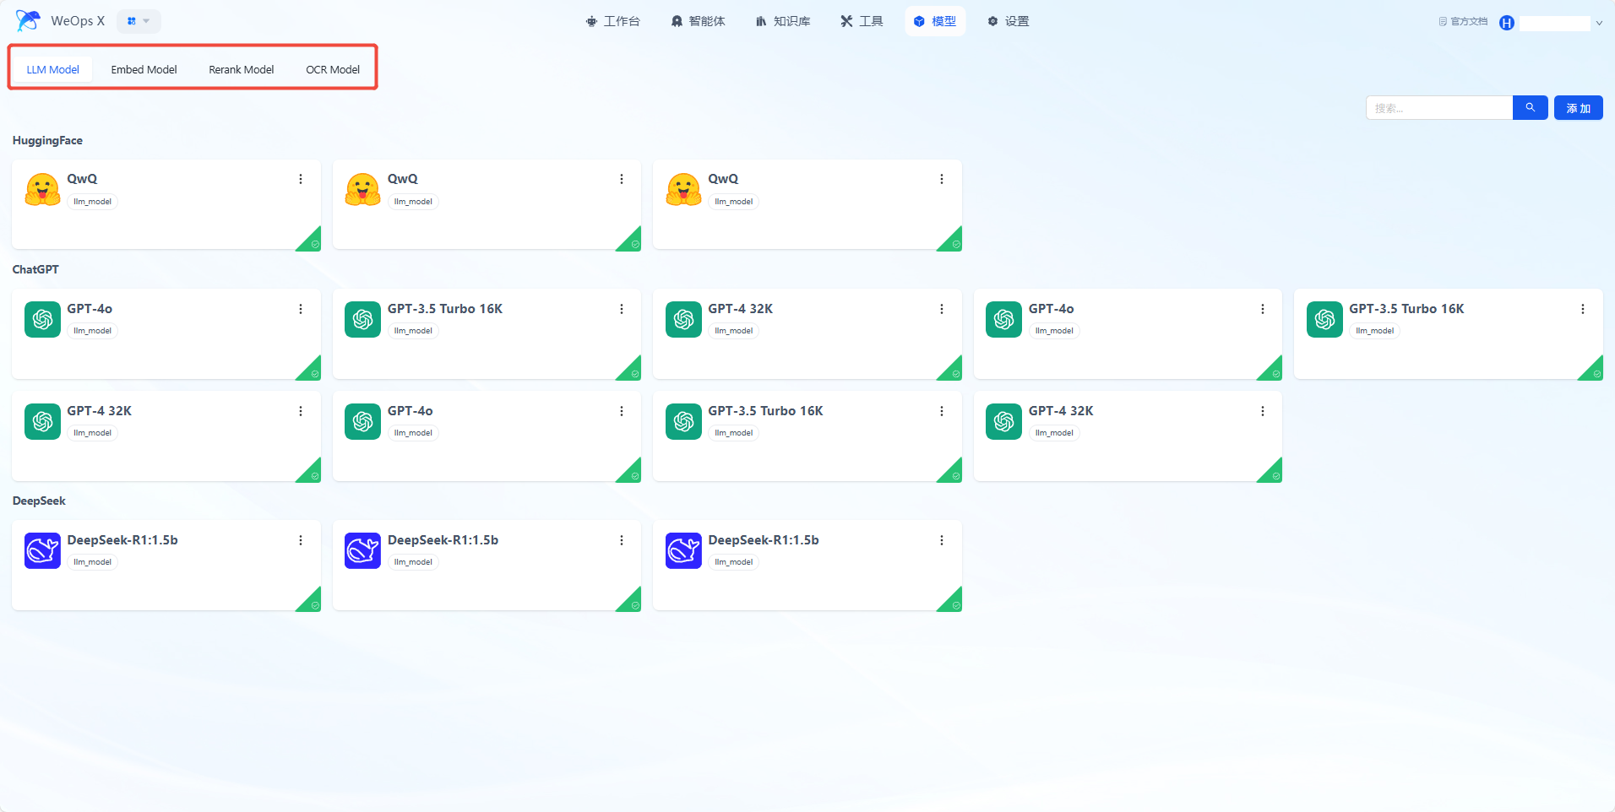Viewport: 1615px width, 812px height.
Task: Select the OCR Model tab
Action: tap(333, 69)
